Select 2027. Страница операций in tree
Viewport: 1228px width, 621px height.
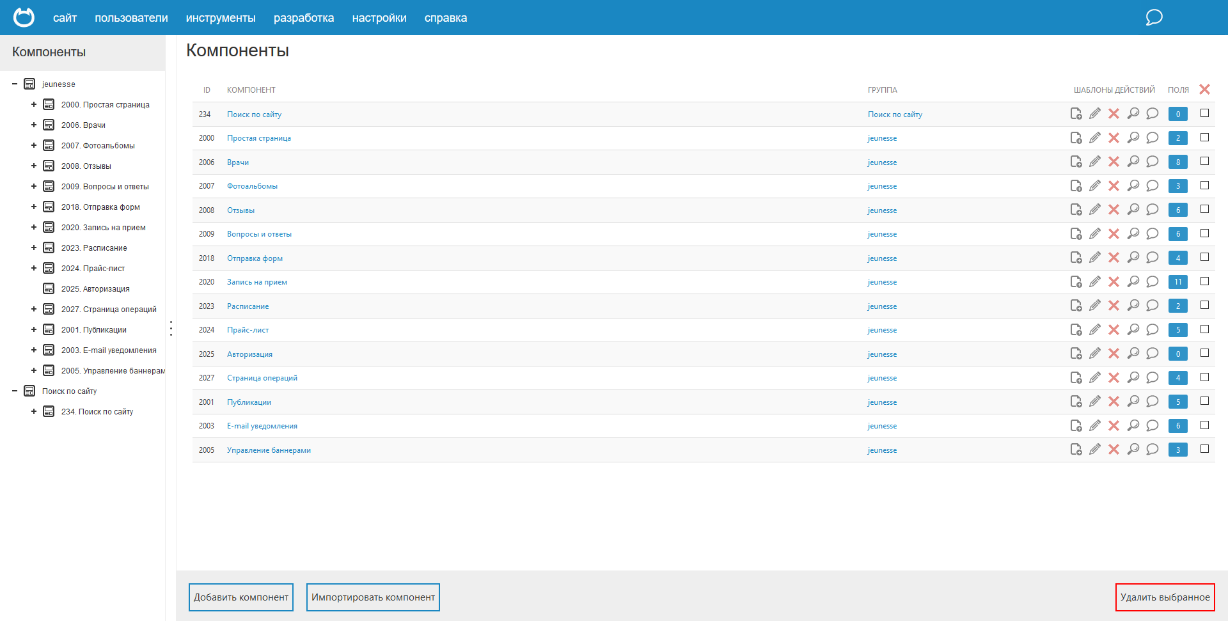click(x=109, y=309)
